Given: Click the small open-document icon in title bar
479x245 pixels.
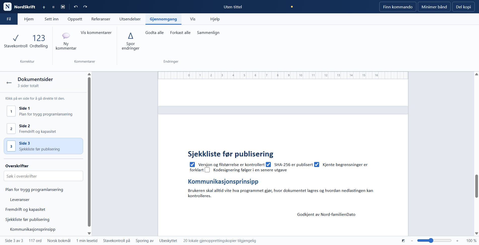Looking at the screenshot, I should coord(53,7).
